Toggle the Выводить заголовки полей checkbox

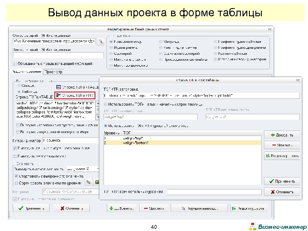(15, 157)
